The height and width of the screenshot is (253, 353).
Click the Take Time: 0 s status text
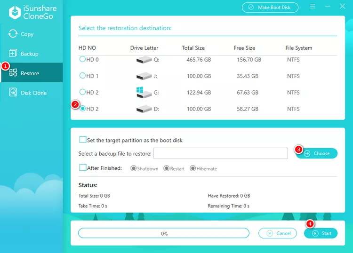pyautogui.click(x=93, y=206)
